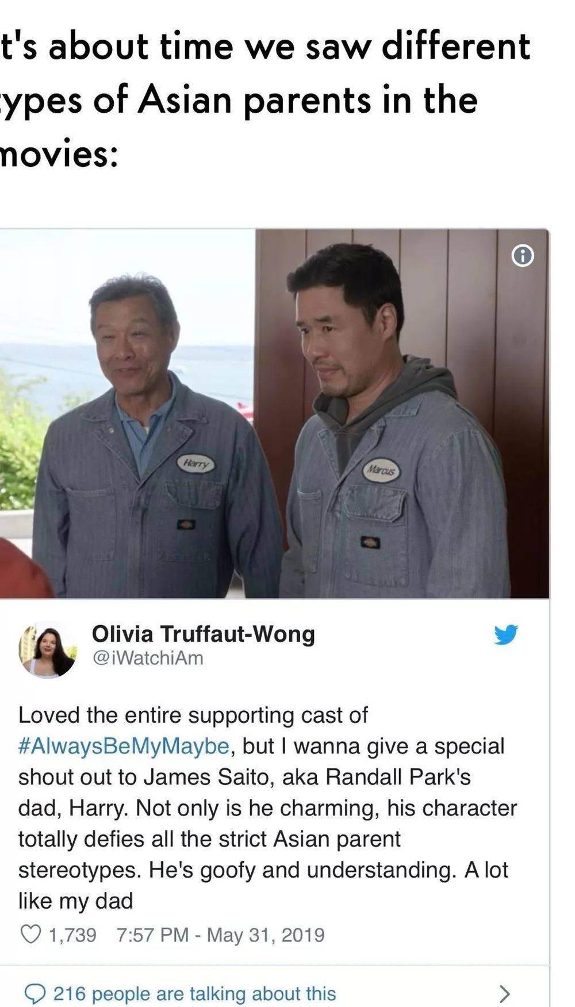Viewport: 575px width, 1007px height.
Task: Like the tweet with the heart icon
Action: point(30,934)
